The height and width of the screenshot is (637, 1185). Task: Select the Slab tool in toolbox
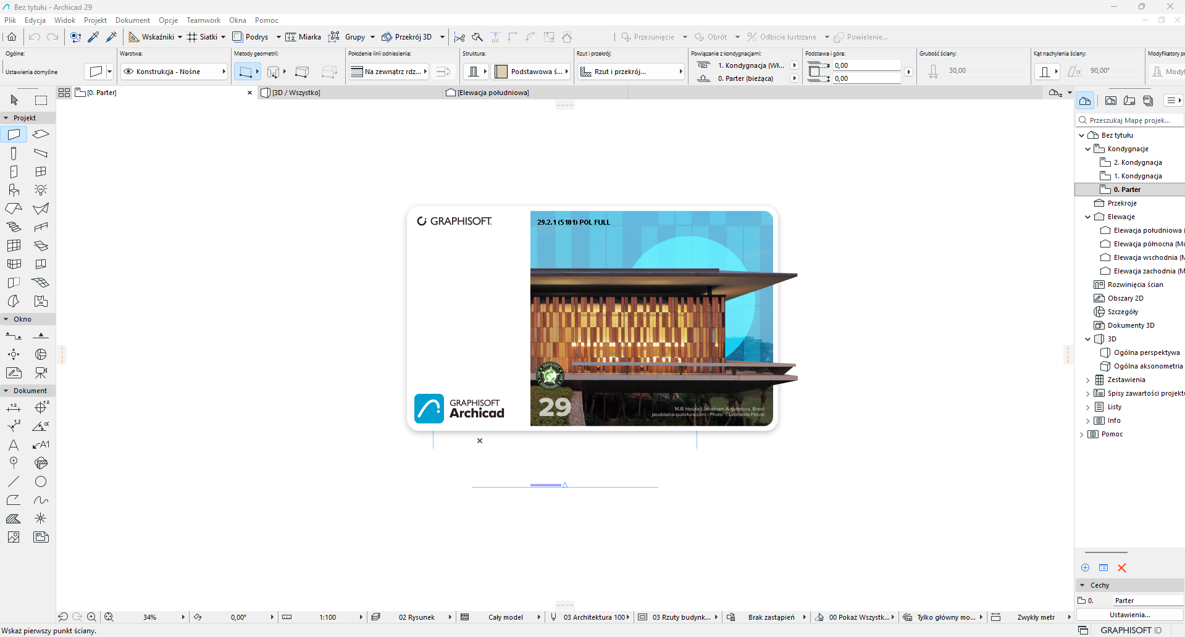pyautogui.click(x=41, y=134)
